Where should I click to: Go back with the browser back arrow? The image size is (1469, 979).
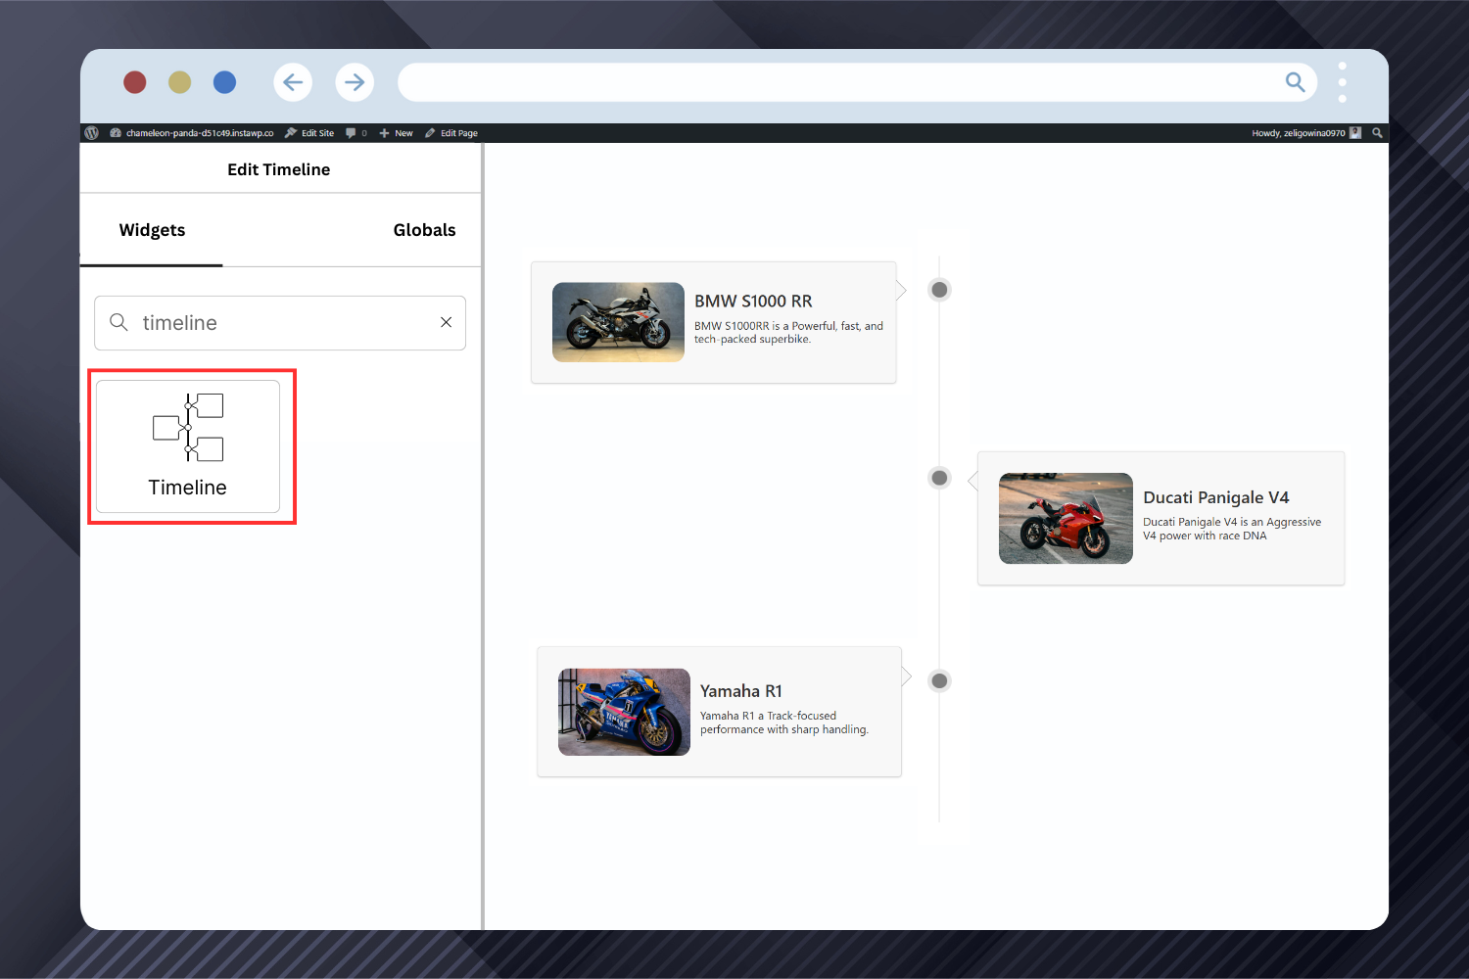point(293,82)
